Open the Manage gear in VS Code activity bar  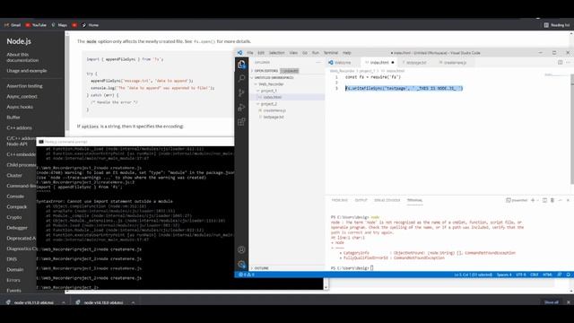coord(241,264)
